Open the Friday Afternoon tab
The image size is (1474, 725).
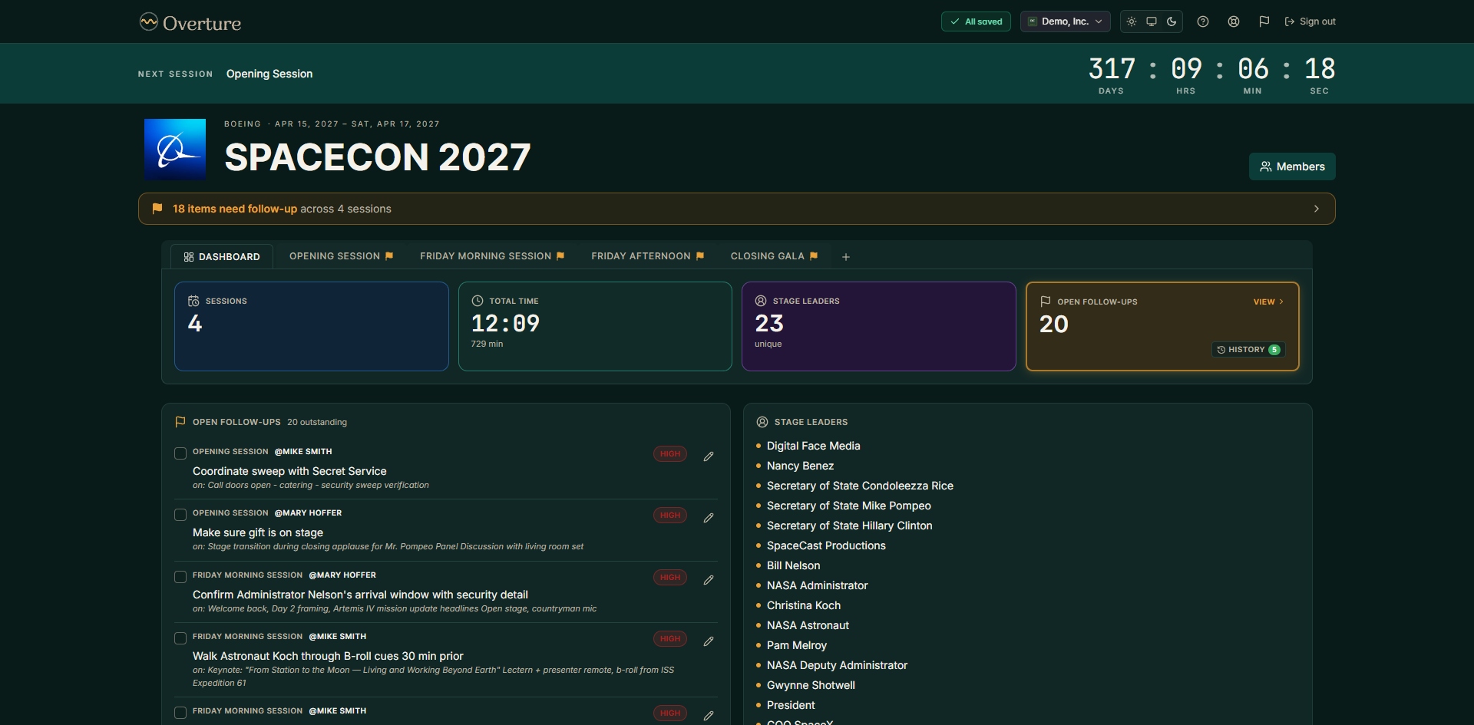647,256
